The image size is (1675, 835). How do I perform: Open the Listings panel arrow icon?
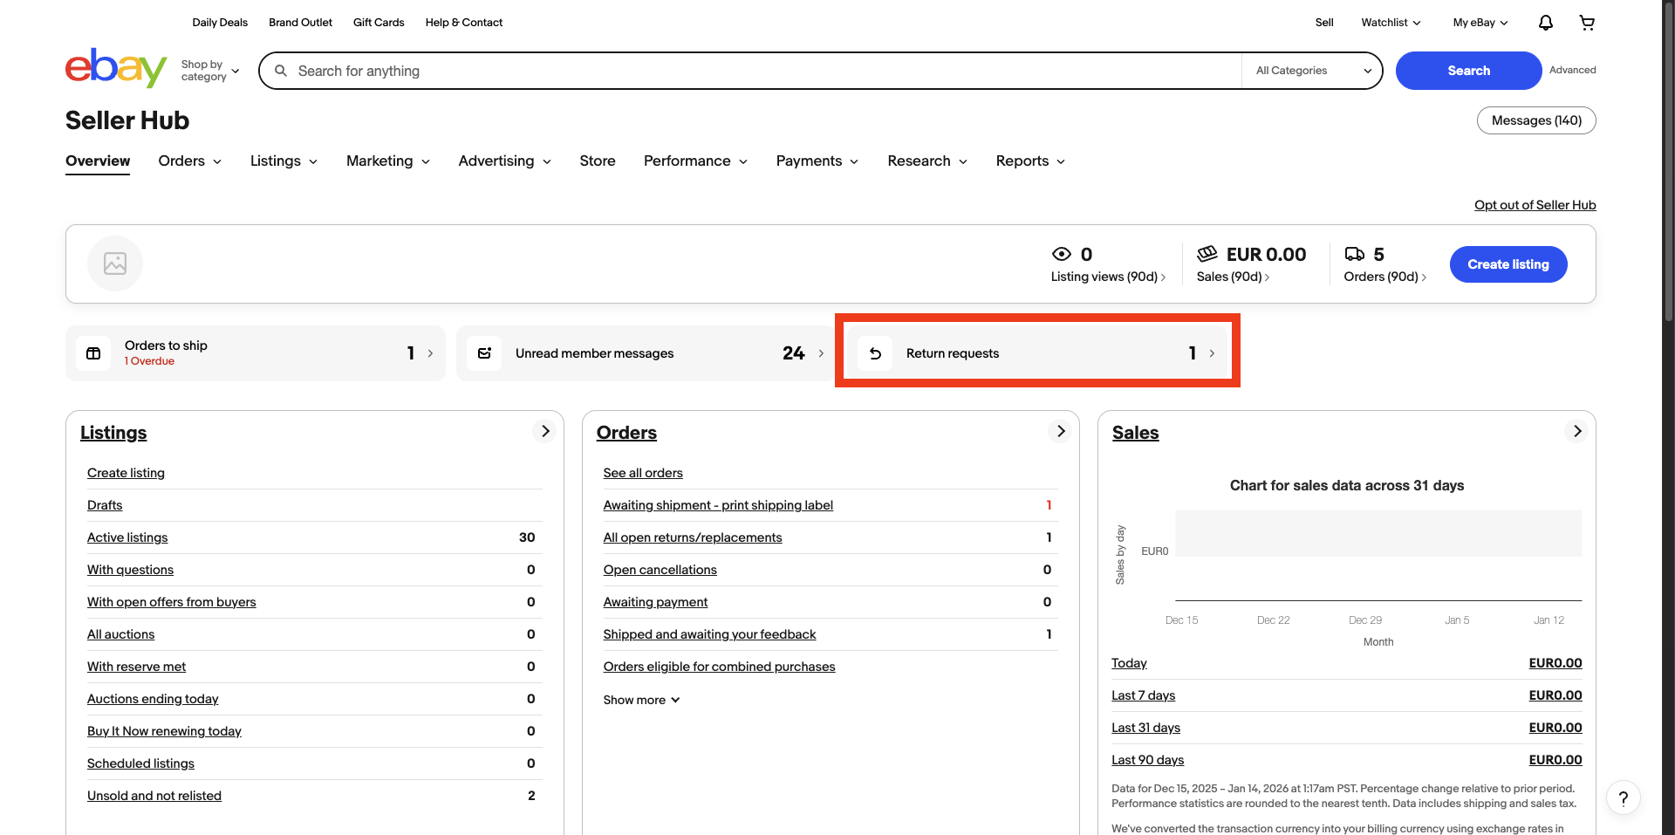pos(545,431)
